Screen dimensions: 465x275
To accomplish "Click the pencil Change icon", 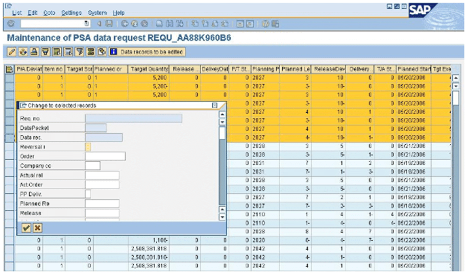I will (12, 52).
